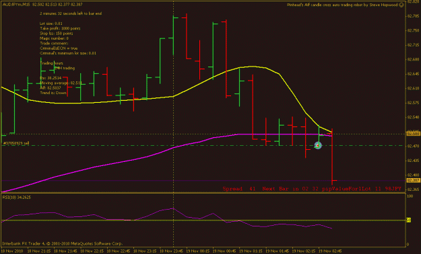
Task: Click the 'CriminalIsECN = true' line
Action: [59, 48]
